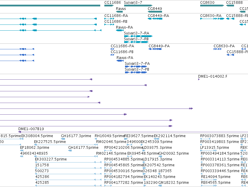Select EST label RP004177282.5prime

point(124,183)
